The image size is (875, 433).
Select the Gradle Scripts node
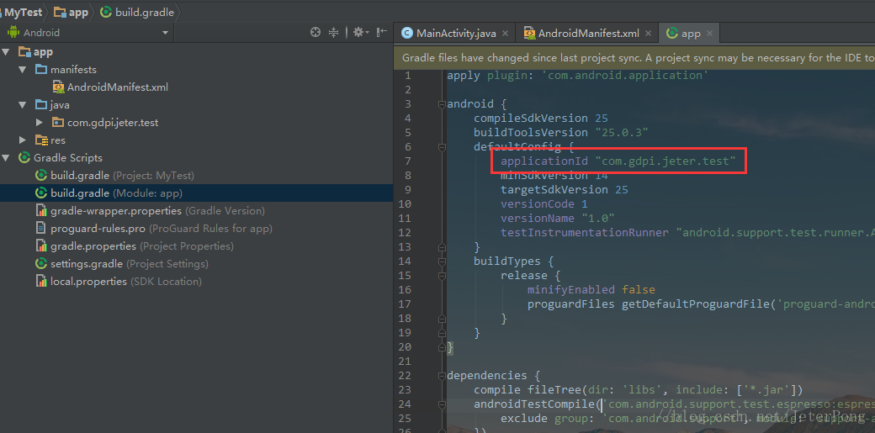(x=61, y=158)
